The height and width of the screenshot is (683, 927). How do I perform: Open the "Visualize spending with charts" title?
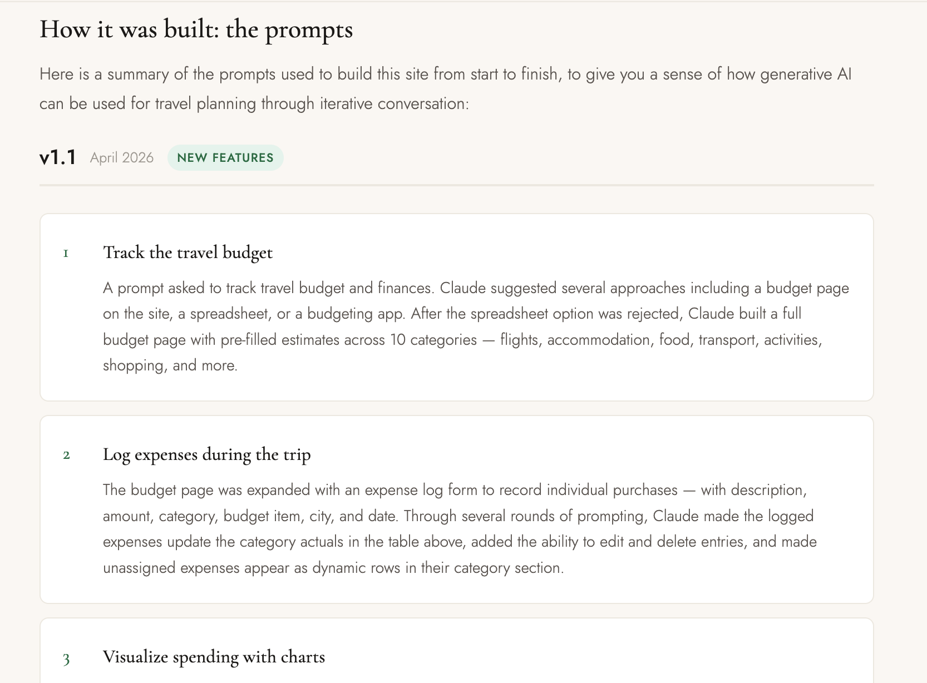(214, 657)
